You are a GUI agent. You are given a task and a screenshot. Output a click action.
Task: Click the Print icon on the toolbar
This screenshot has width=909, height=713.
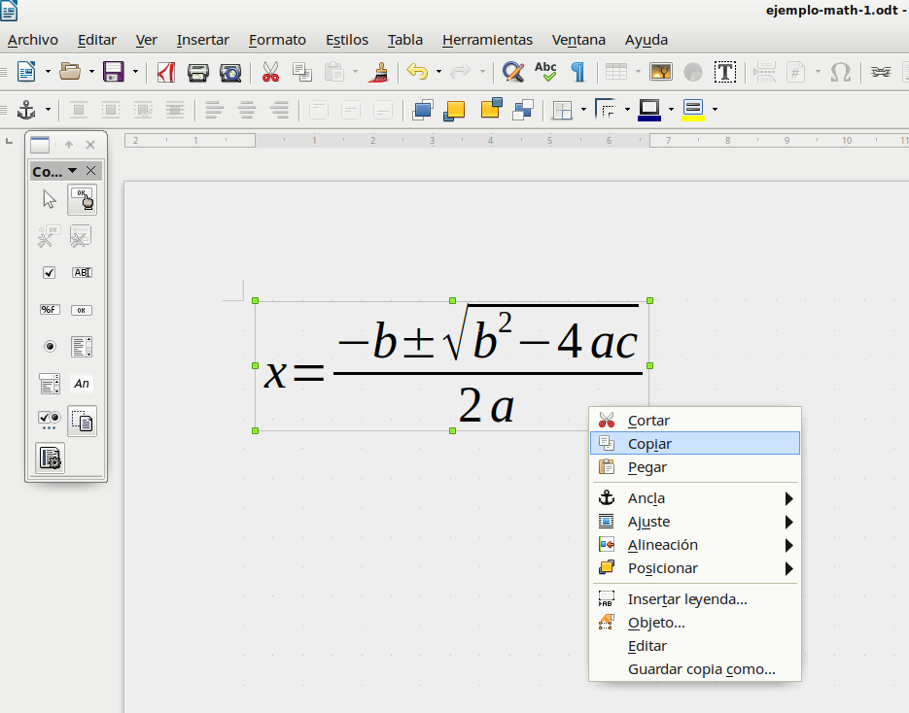click(x=199, y=72)
